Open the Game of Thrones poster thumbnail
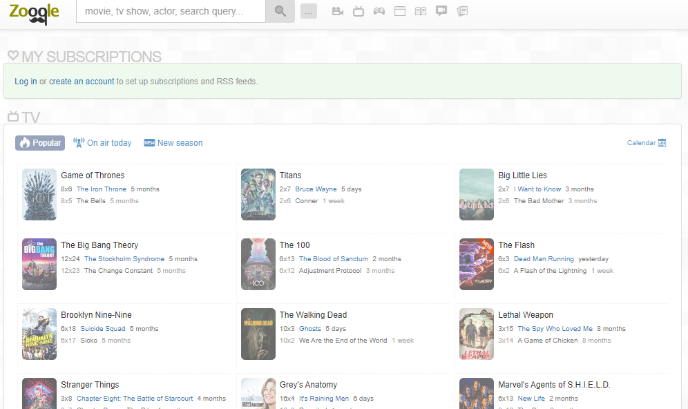The image size is (688, 409). [x=39, y=194]
